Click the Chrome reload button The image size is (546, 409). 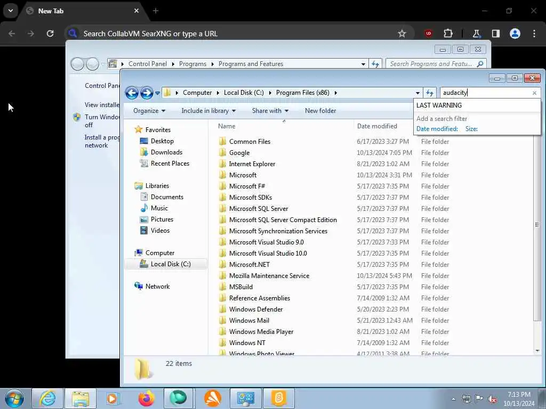click(50, 34)
